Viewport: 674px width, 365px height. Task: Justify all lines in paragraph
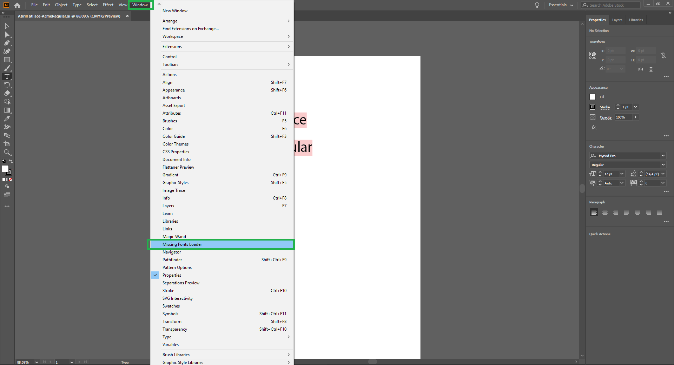coord(659,212)
